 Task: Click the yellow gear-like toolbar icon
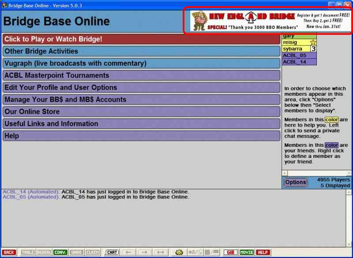click(x=179, y=252)
